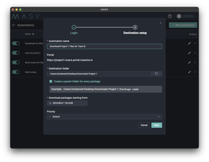The image size is (209, 162).
Task: Click the Example path text box
Action: coord(106,89)
